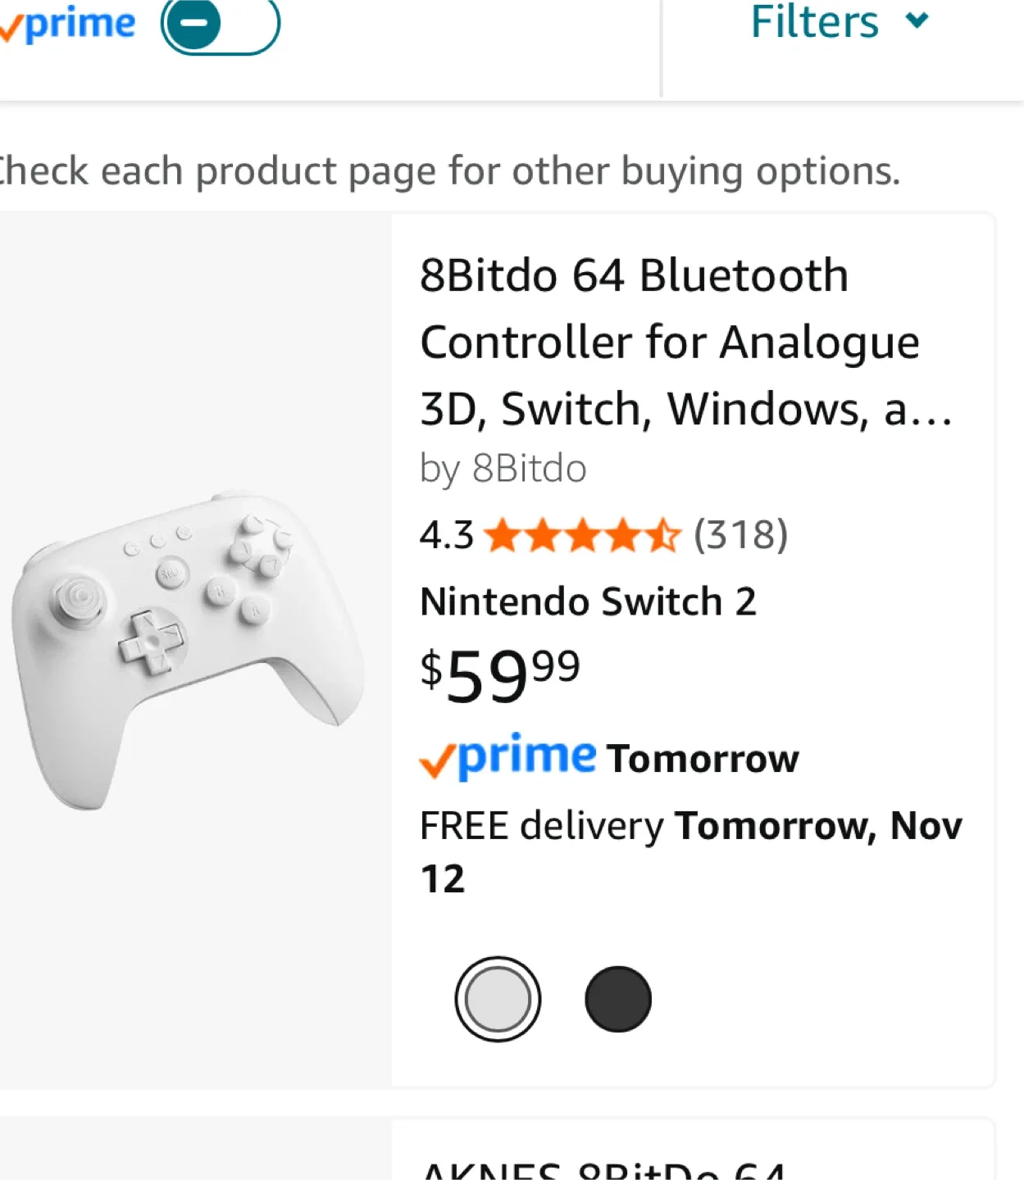The width and height of the screenshot is (1024, 1180).
Task: Click the "by 8Bitdo" brand text
Action: coord(503,470)
